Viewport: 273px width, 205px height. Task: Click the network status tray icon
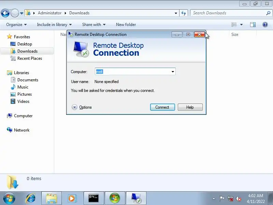pyautogui.click(x=230, y=199)
